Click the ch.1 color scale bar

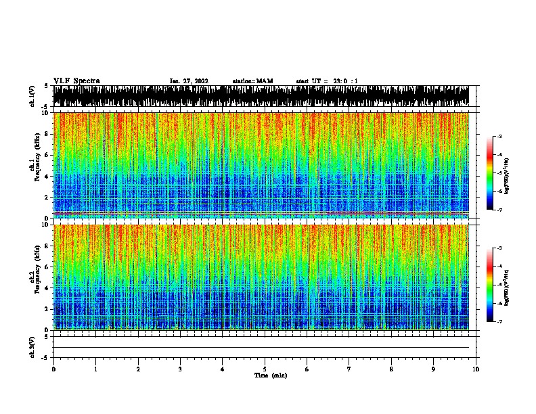[490, 173]
